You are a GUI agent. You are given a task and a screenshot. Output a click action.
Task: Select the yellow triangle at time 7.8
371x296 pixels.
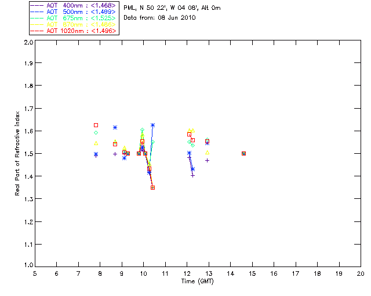[96, 143]
